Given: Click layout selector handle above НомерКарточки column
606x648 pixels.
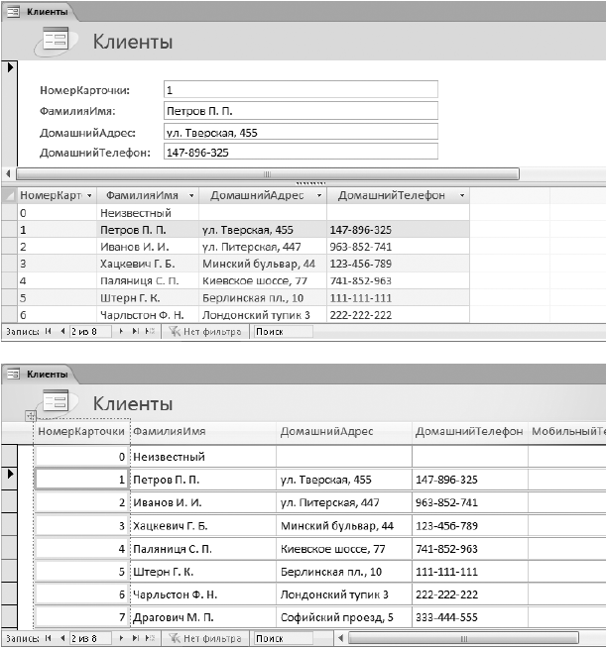Looking at the screenshot, I should point(31,416).
